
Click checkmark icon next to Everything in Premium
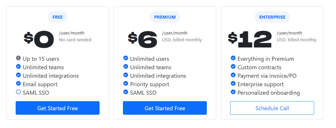233,58
